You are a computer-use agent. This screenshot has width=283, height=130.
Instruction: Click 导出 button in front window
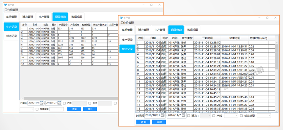click(159, 122)
